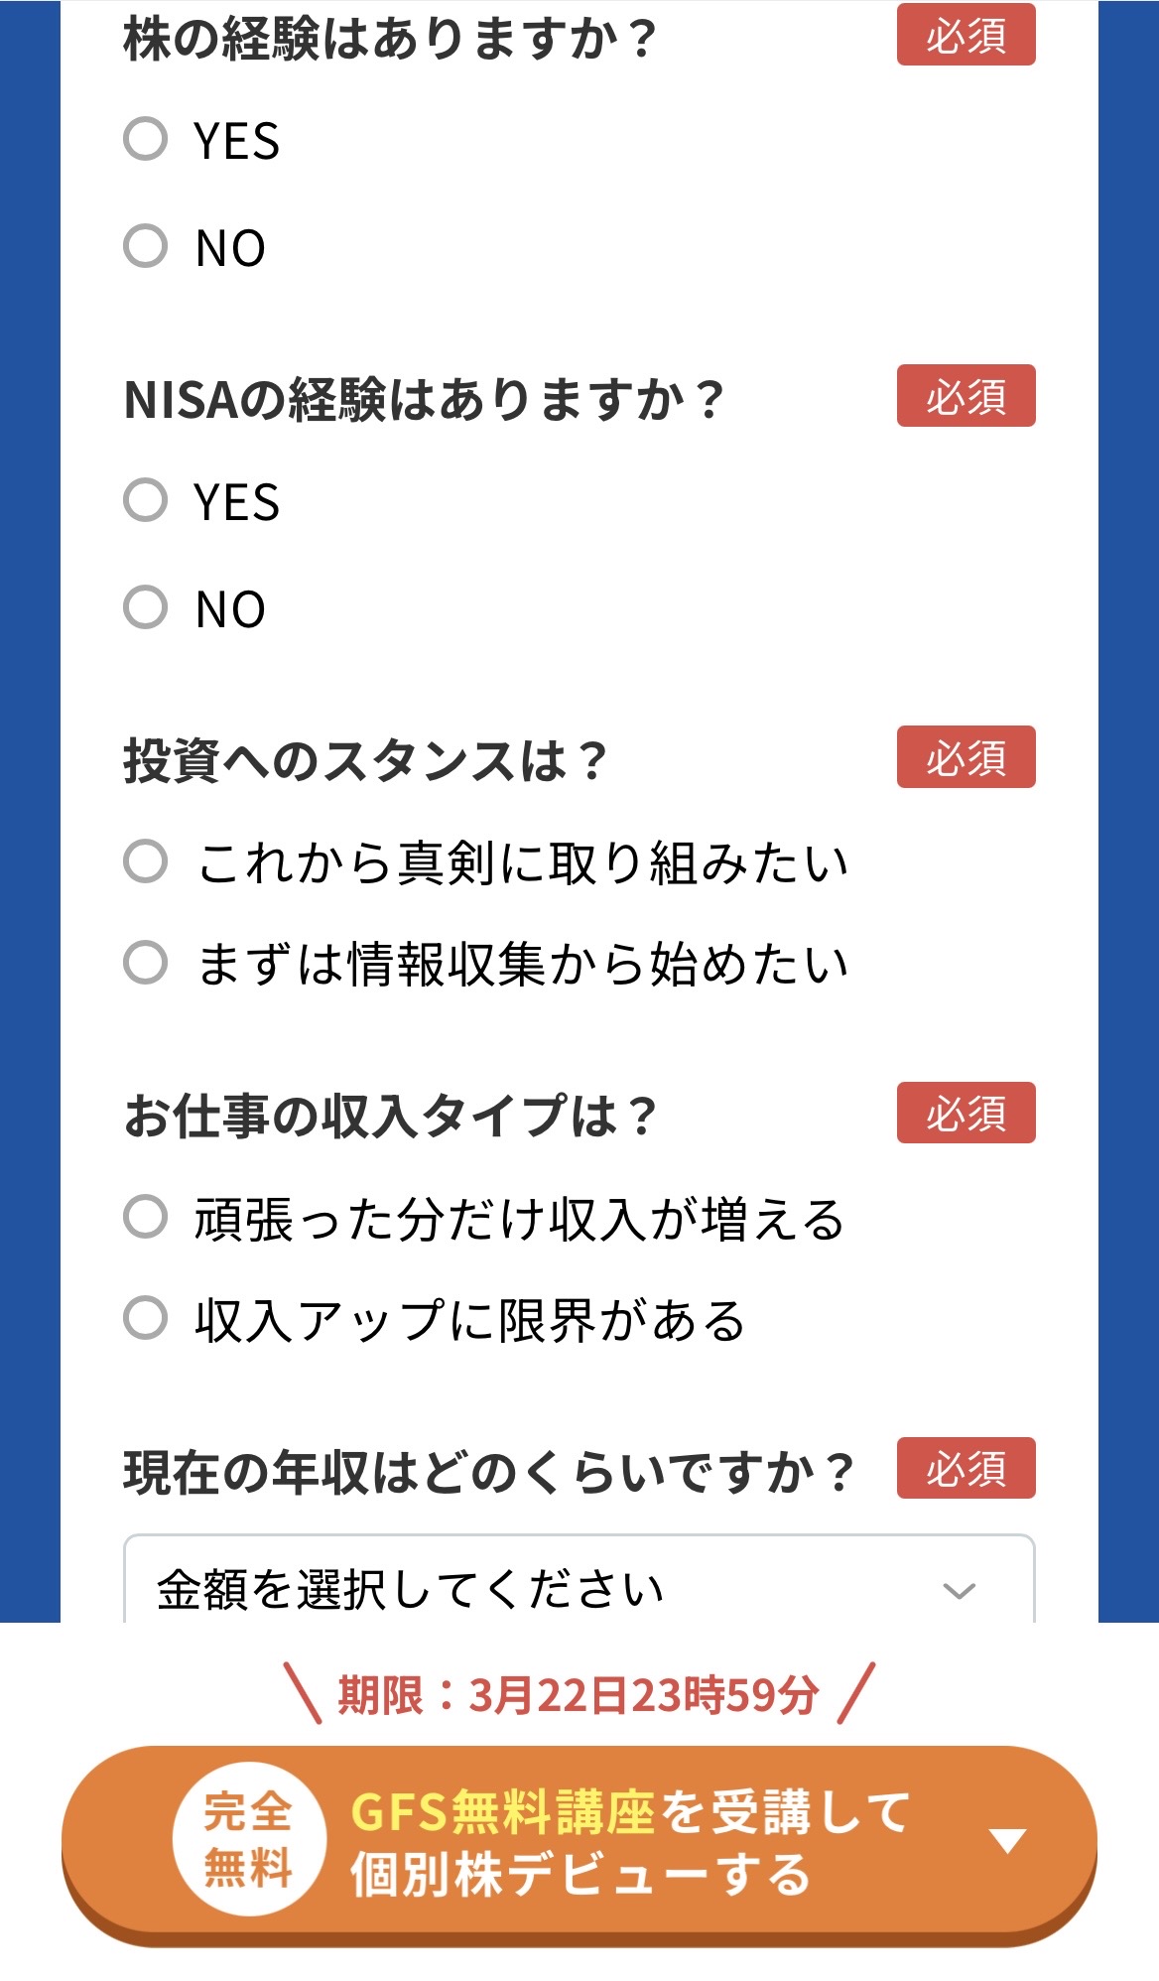Image resolution: width=1159 pixels, height=1981 pixels.
Task: Choose YES for NISA experience
Action: (146, 500)
